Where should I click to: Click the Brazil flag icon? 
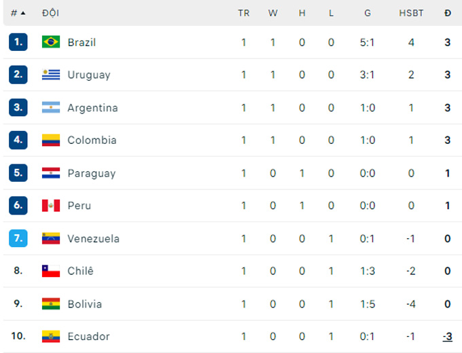[51, 42]
